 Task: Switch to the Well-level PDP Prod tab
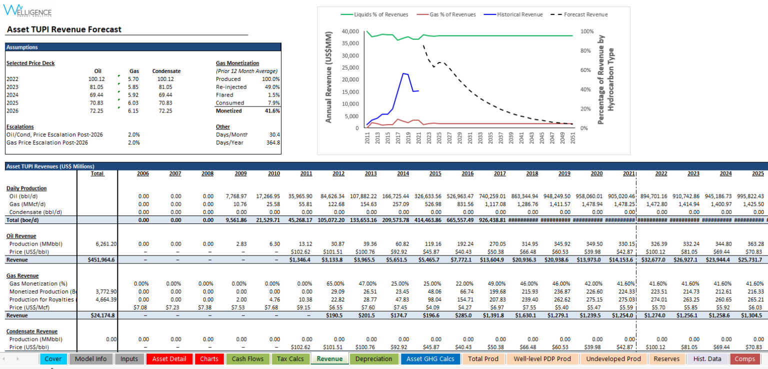541,359
